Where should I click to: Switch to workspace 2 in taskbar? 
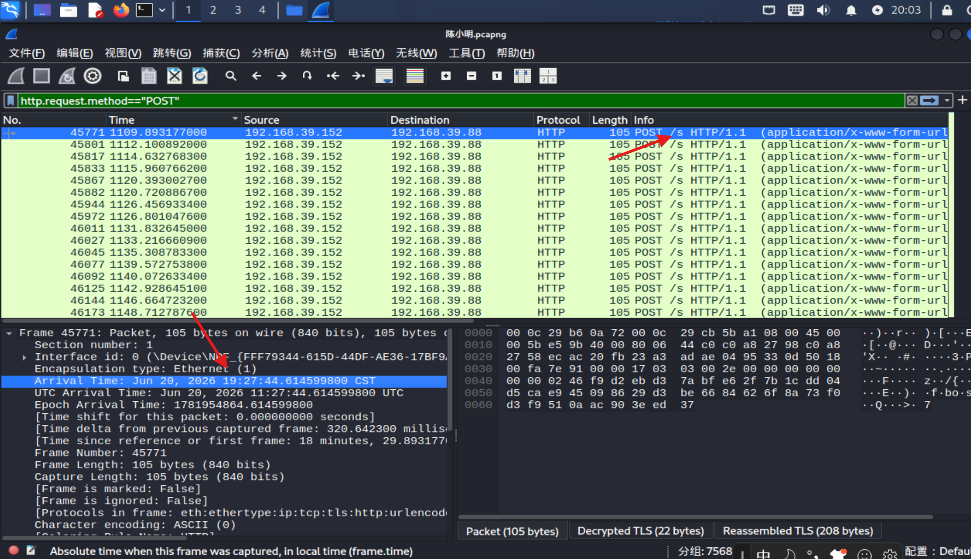(x=213, y=10)
